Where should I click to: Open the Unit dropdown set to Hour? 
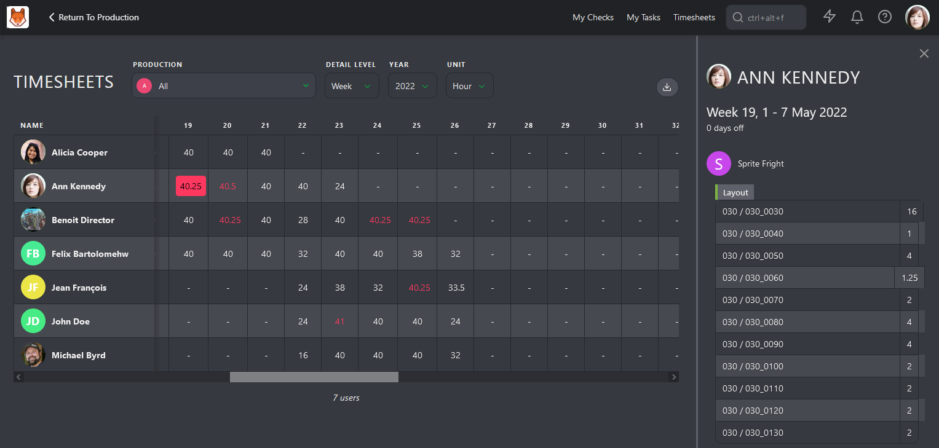[470, 86]
